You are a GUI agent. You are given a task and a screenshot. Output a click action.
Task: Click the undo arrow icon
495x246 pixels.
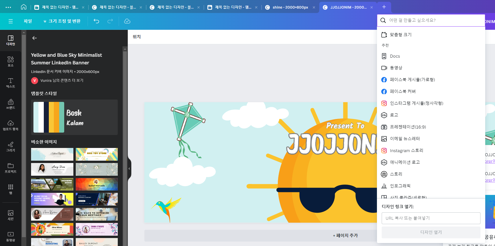[96, 21]
